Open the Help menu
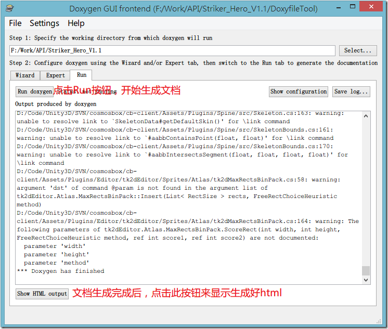The height and width of the screenshot is (329, 388). [76, 23]
